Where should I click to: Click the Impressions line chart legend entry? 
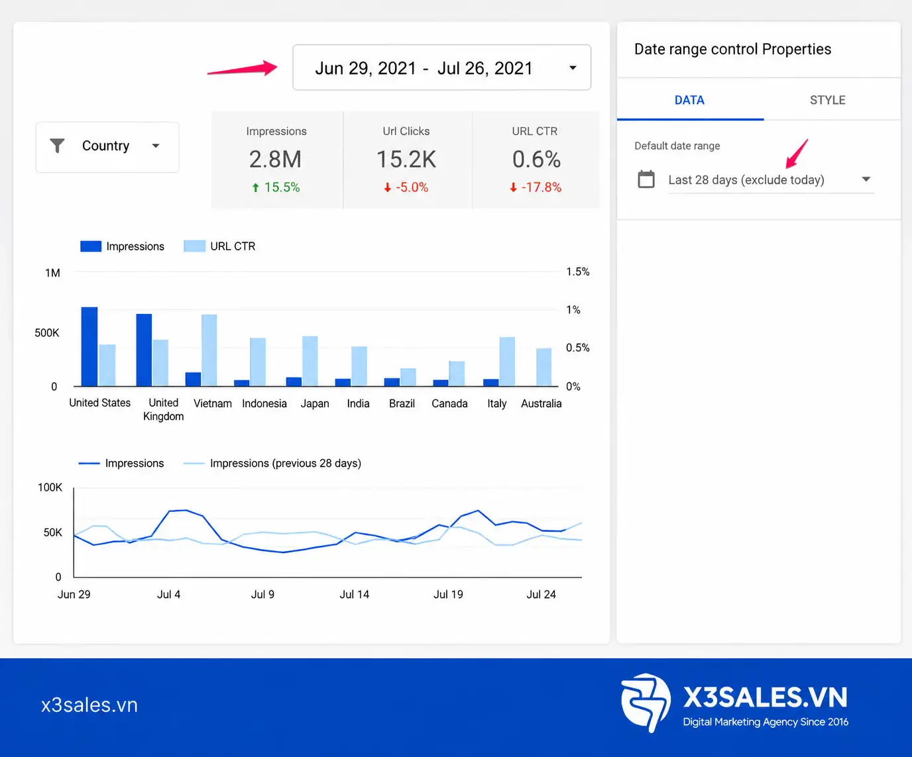coord(121,464)
